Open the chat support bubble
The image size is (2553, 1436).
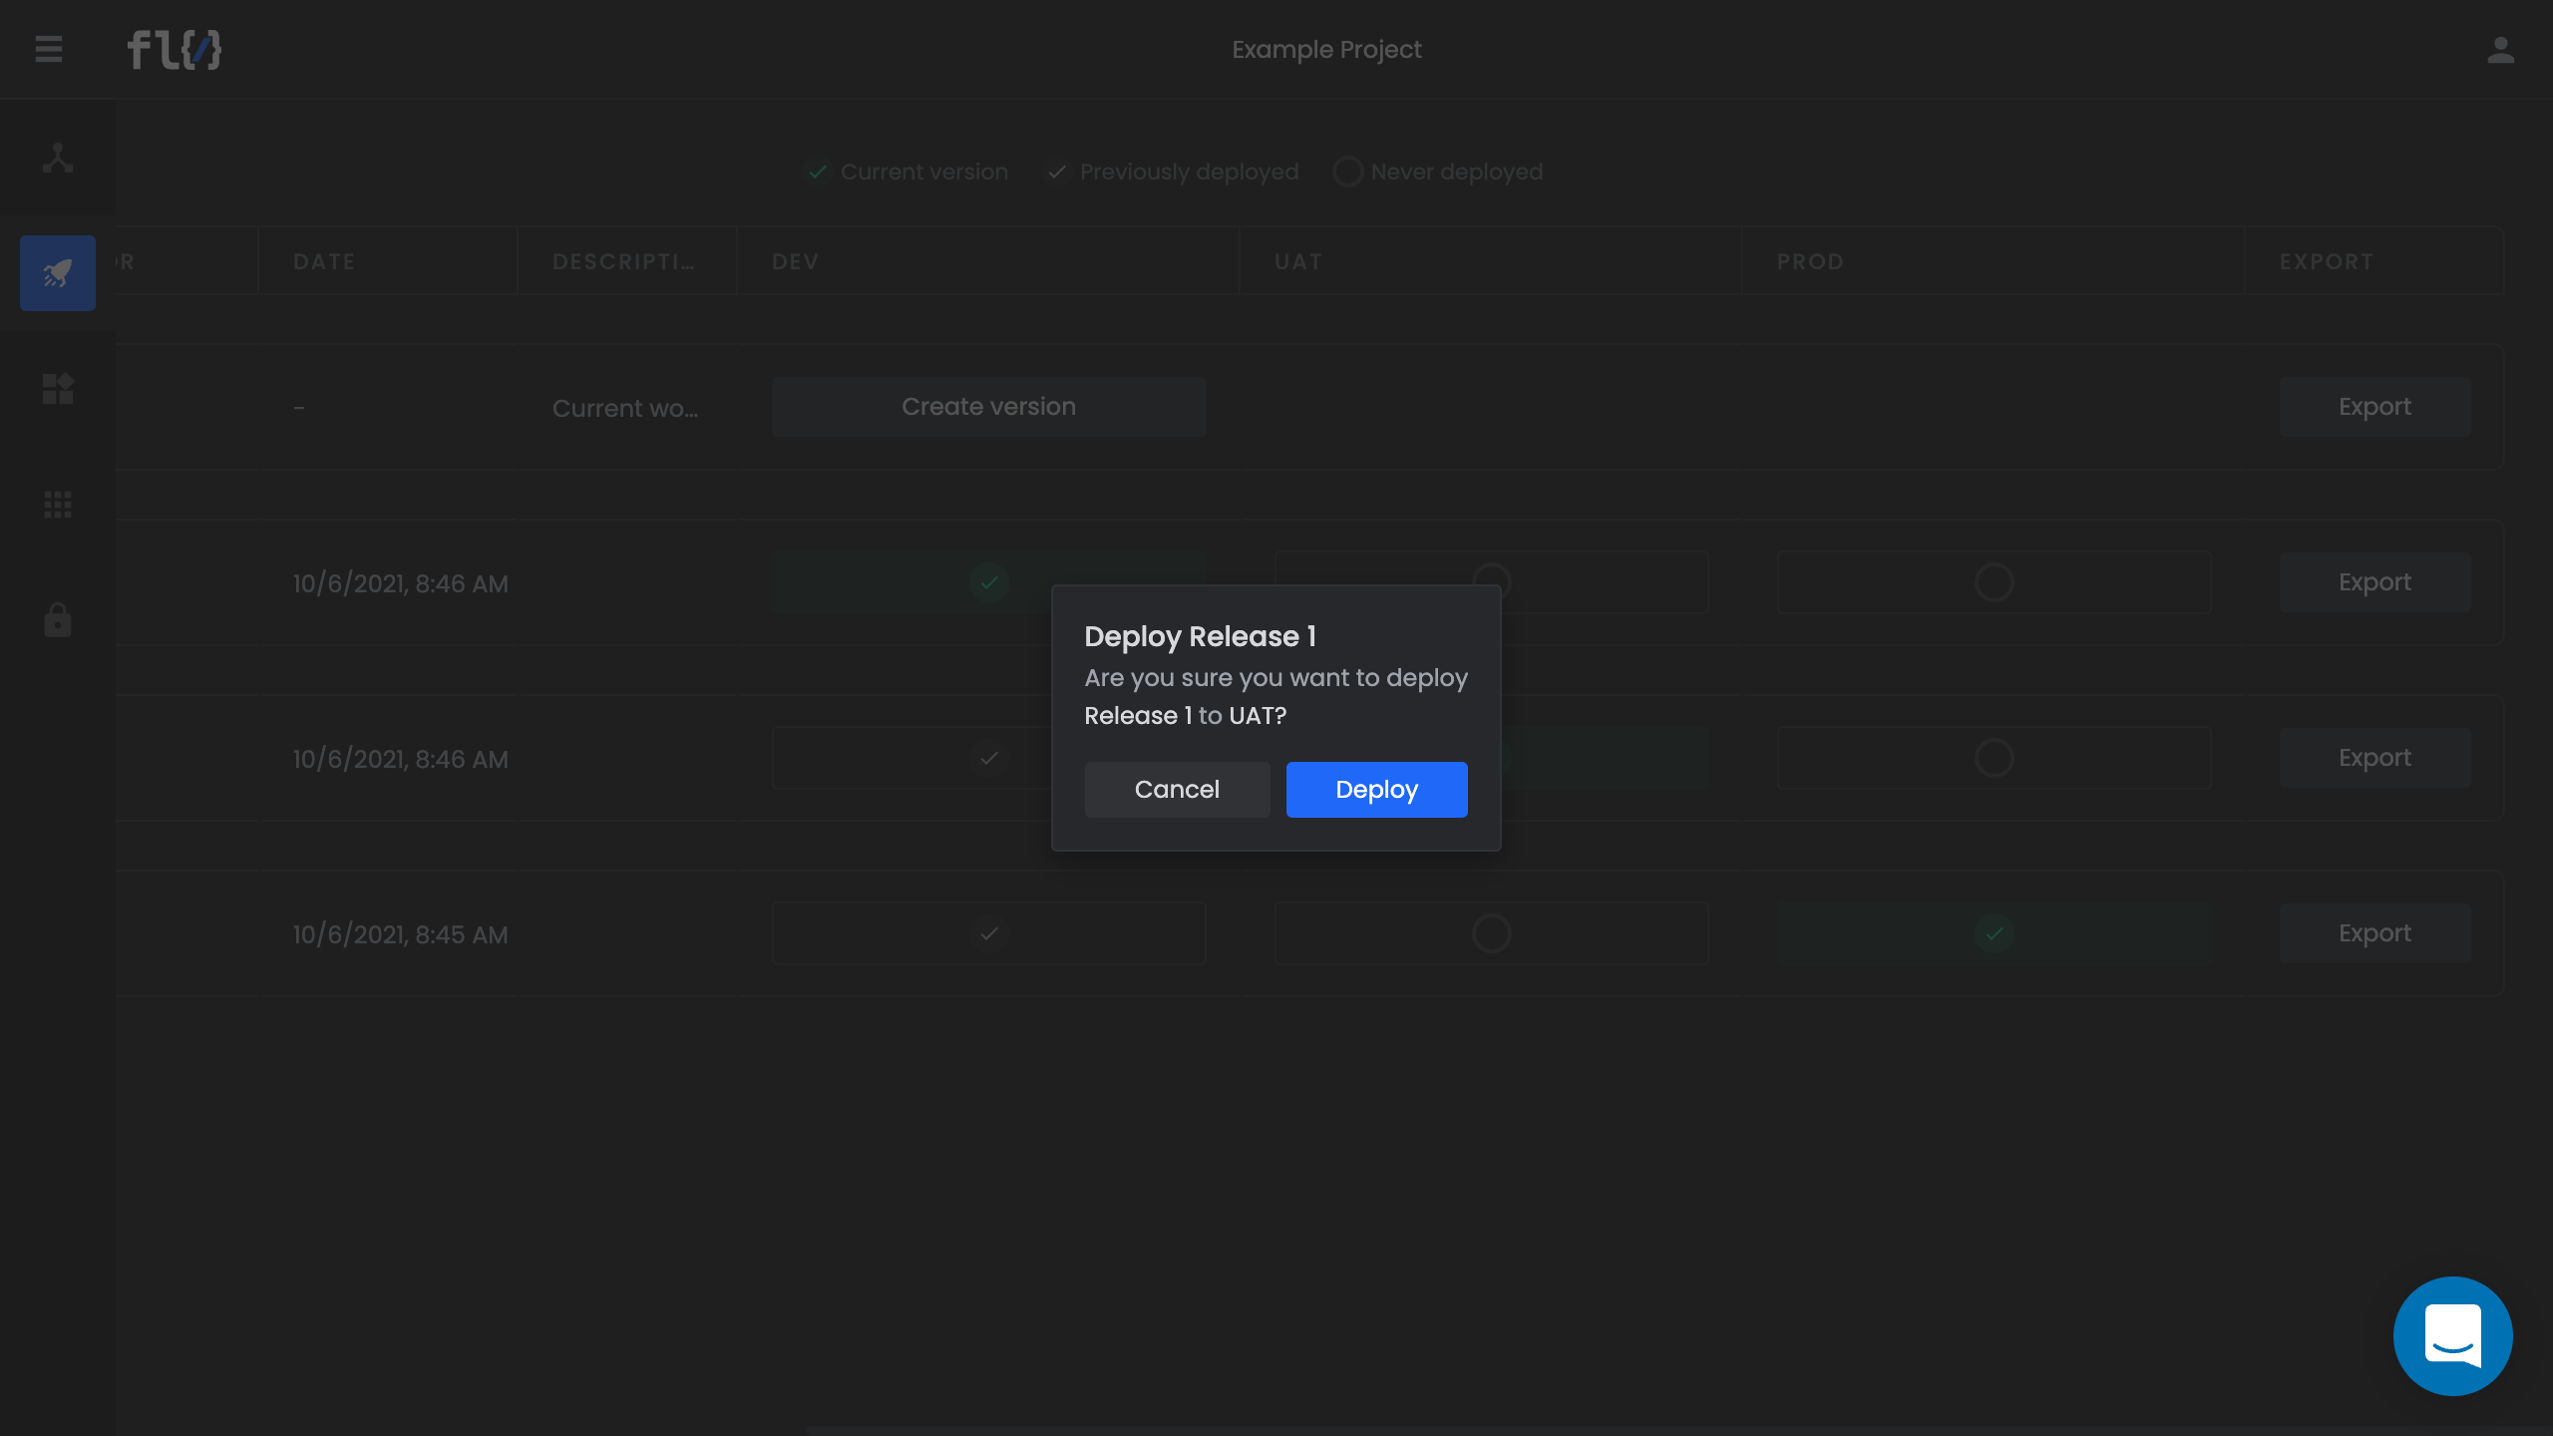[2452, 1336]
